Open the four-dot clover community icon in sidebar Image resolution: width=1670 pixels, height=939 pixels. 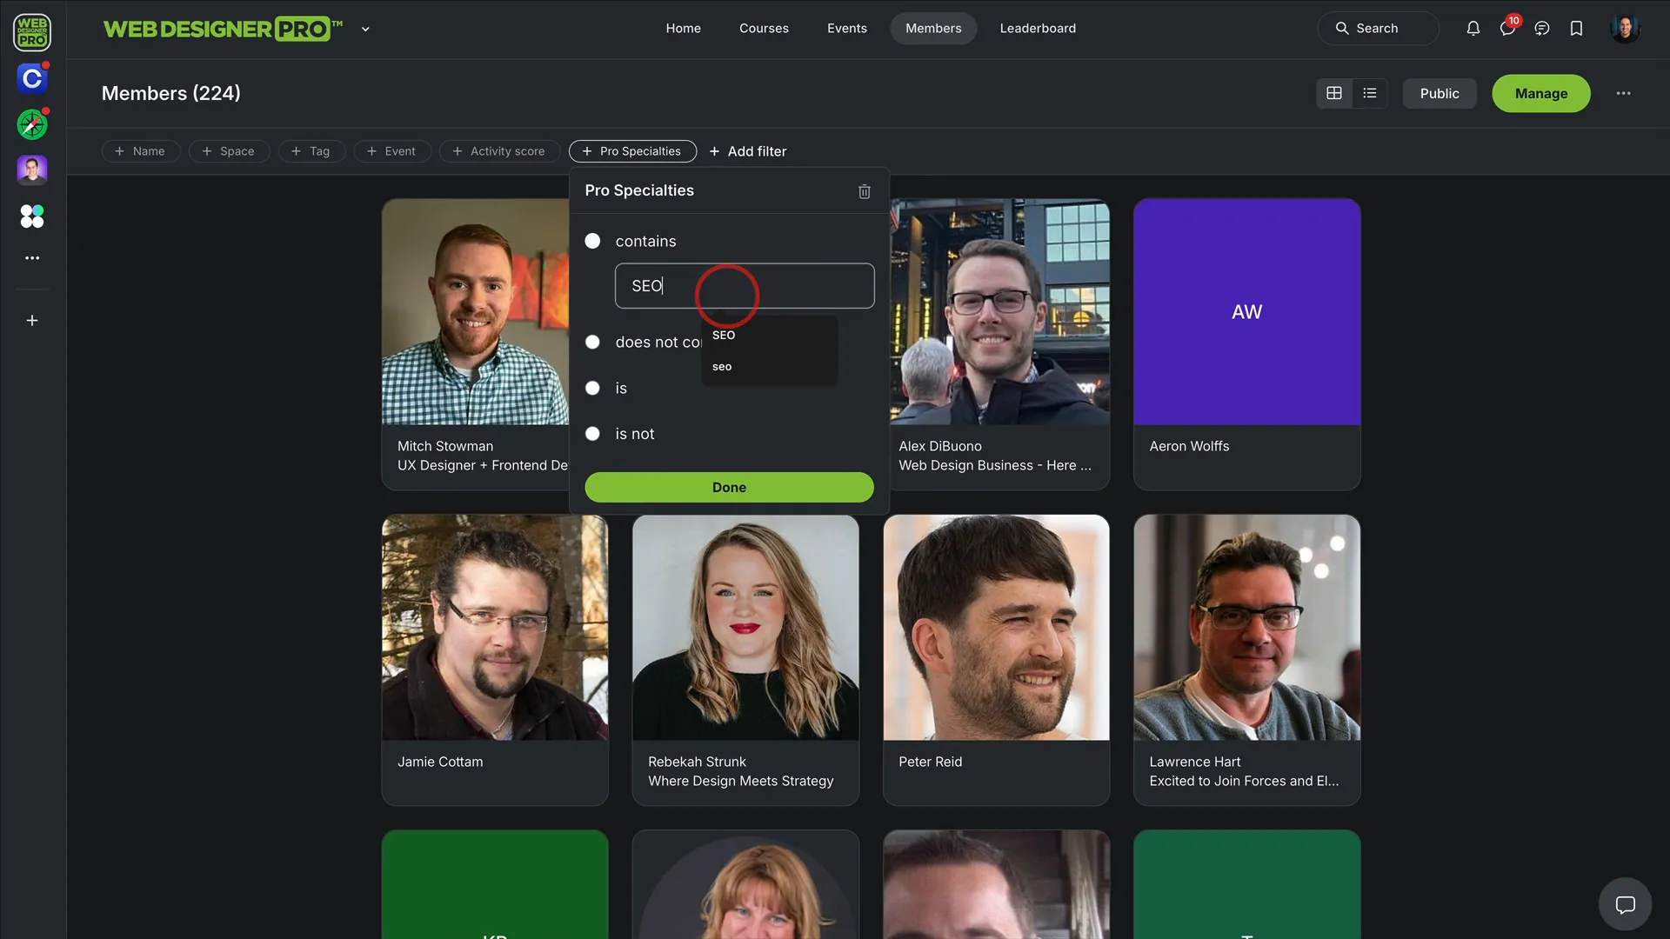click(32, 216)
